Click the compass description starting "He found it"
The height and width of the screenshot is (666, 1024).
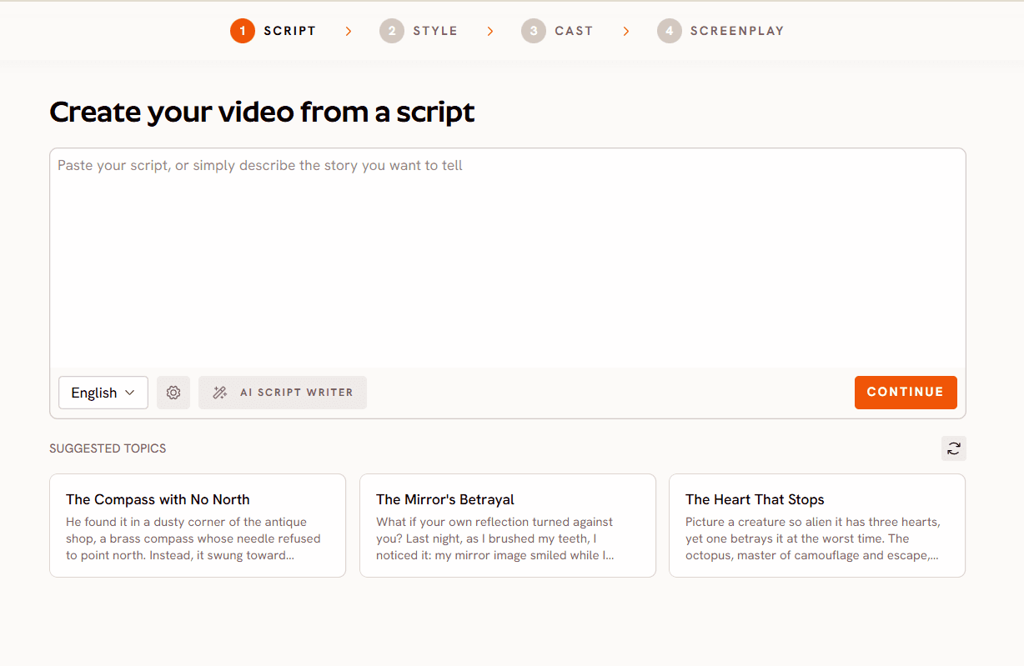coord(193,538)
